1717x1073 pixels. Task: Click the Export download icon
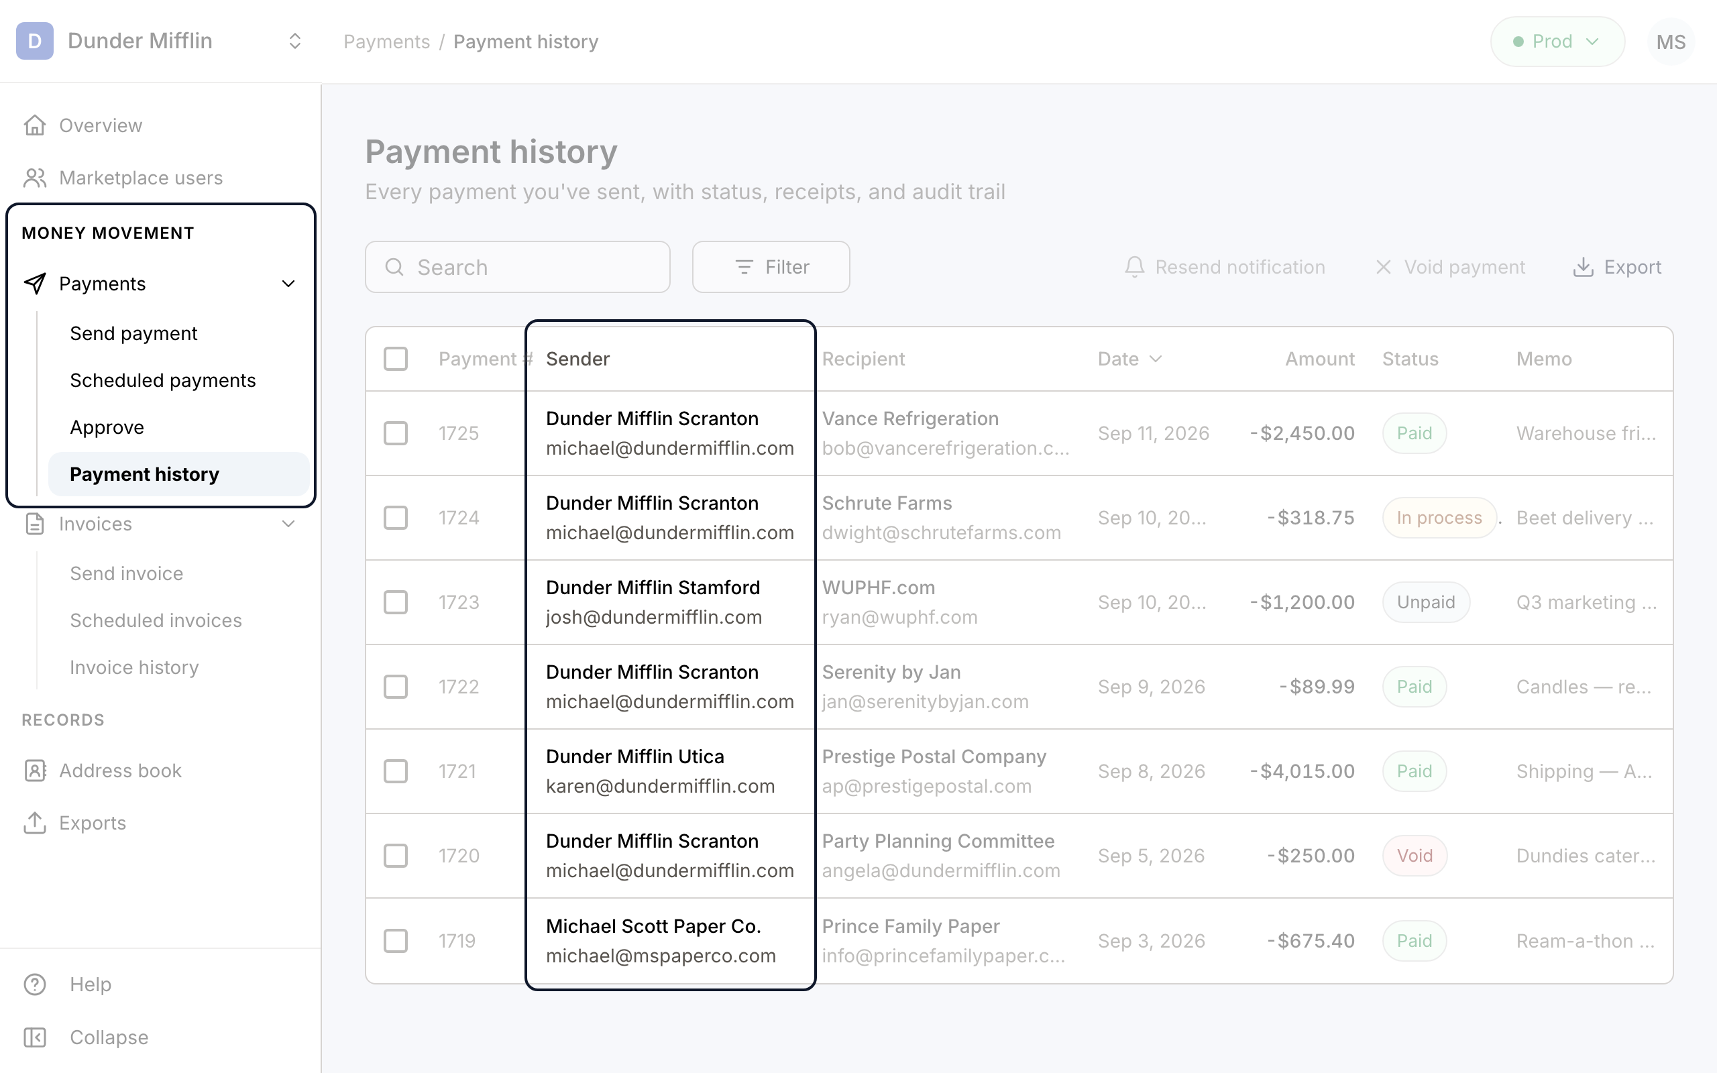coord(1583,267)
